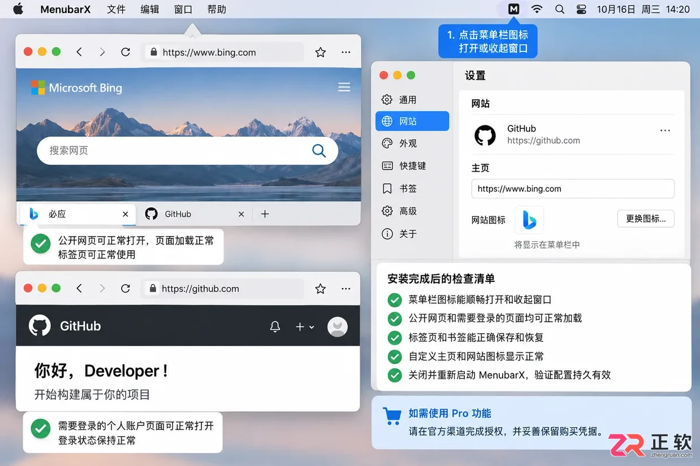The height and width of the screenshot is (466, 700).
Task: Click the MenubarX M icon in menu bar
Action: [513, 9]
